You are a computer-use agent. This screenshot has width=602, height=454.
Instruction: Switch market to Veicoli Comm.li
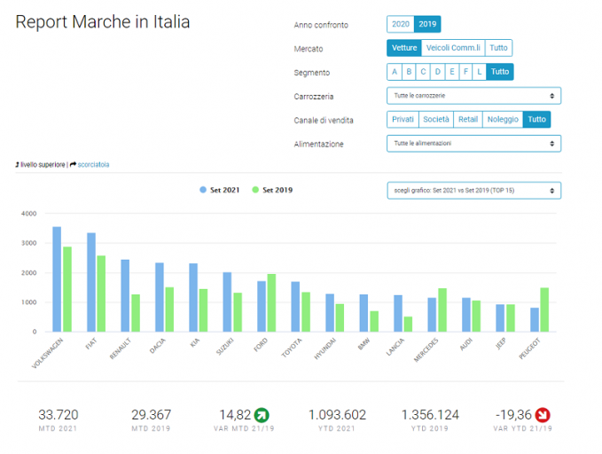453,48
